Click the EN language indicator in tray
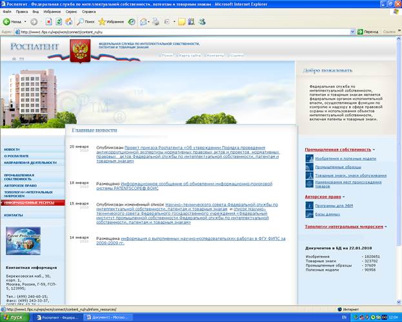This screenshot has width=402, height=322. pos(344,317)
